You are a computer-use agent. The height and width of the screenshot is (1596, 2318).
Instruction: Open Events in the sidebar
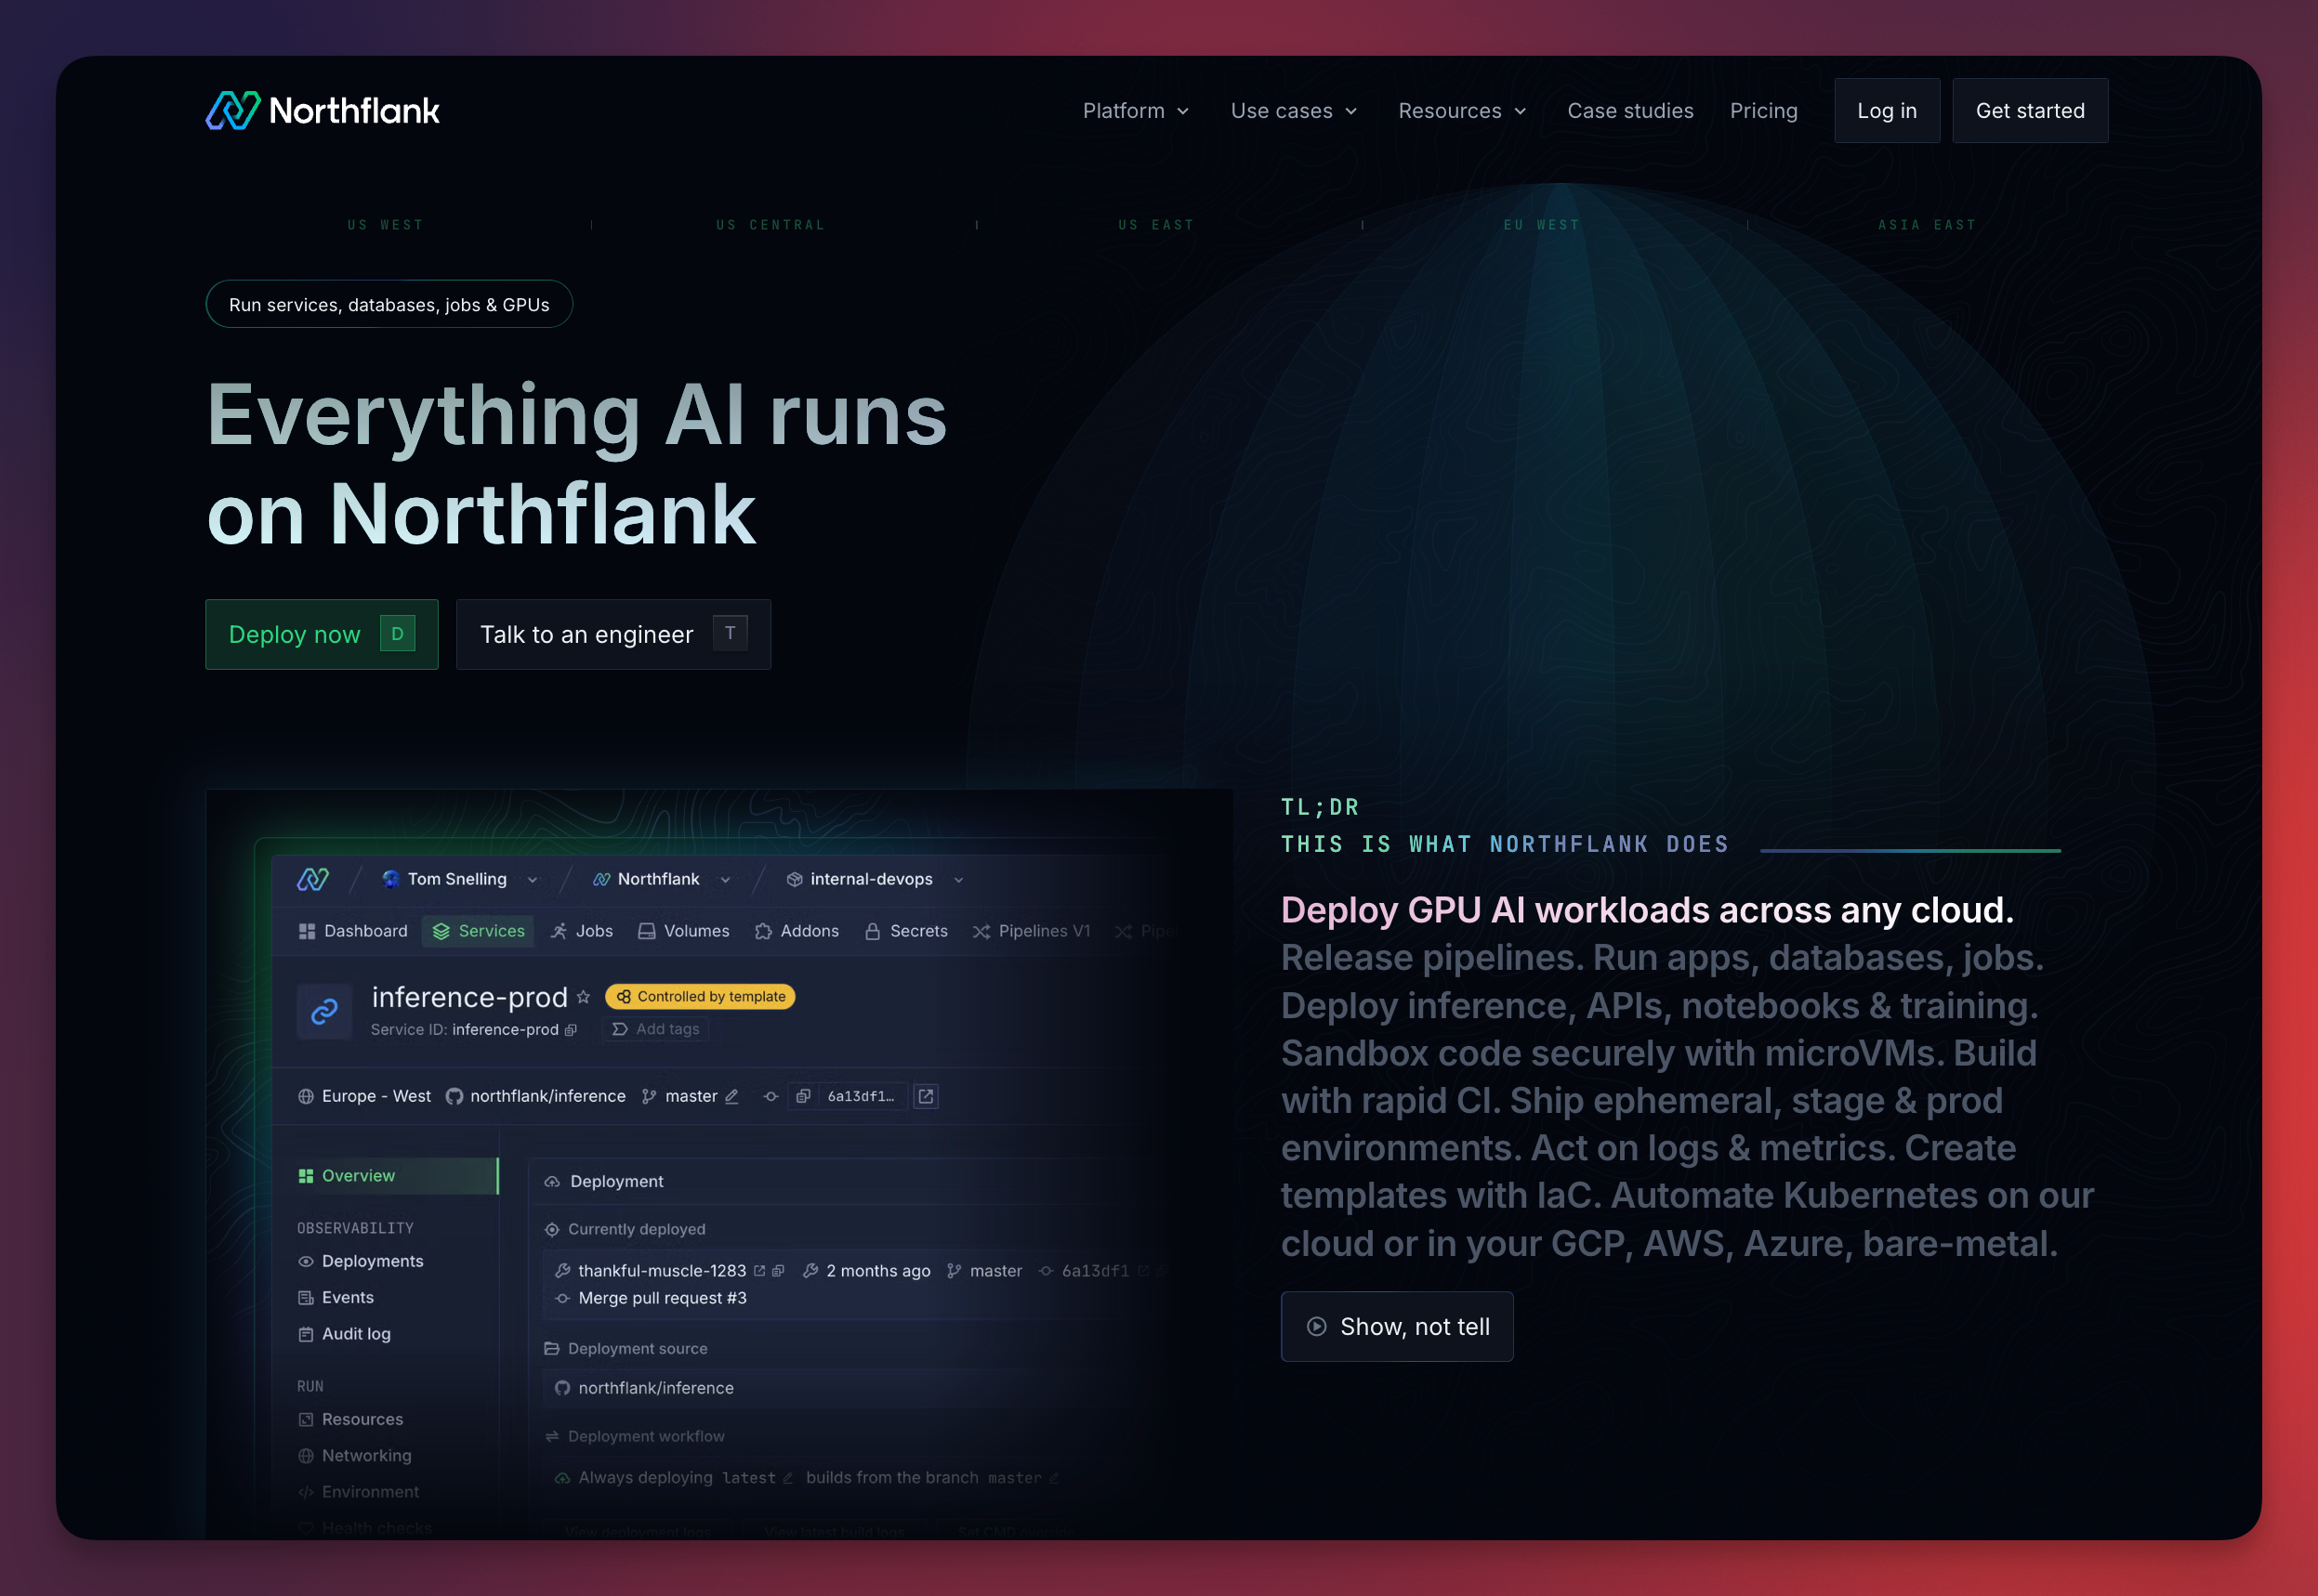pyautogui.click(x=336, y=1297)
